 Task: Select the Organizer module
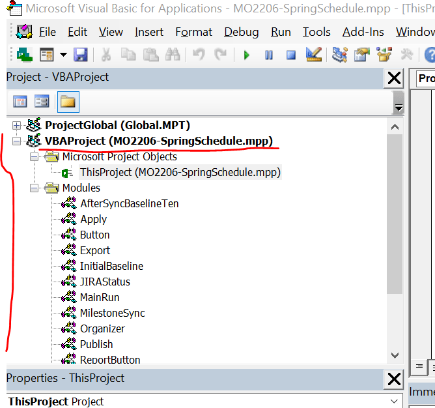[102, 329]
